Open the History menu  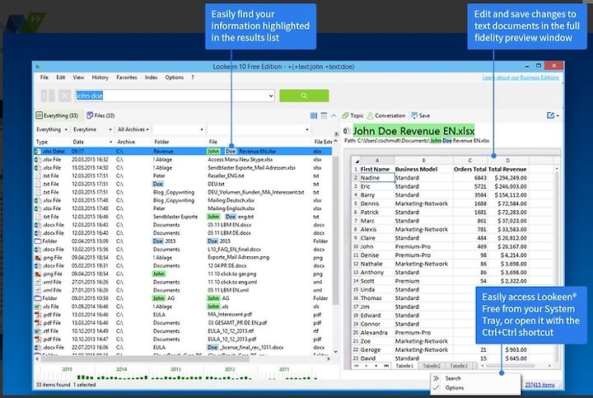coord(100,77)
